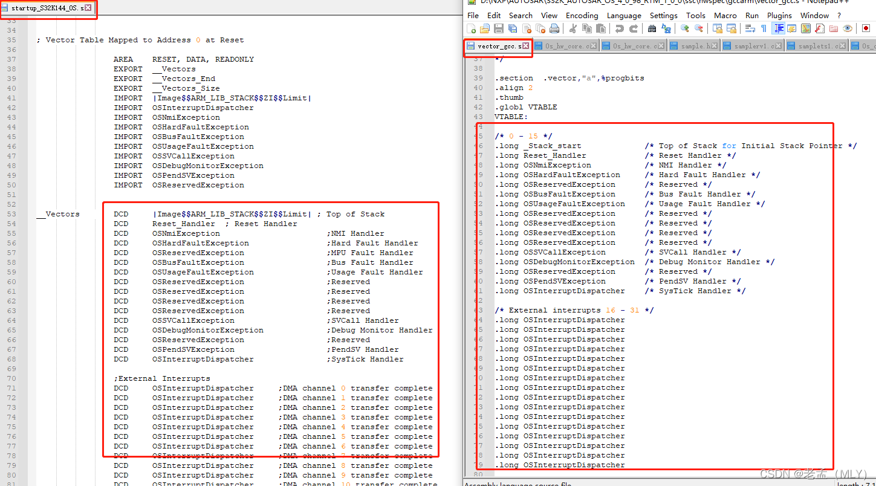Click the Copy toolbar icon
Screen dimensions: 876x486
tap(587, 28)
